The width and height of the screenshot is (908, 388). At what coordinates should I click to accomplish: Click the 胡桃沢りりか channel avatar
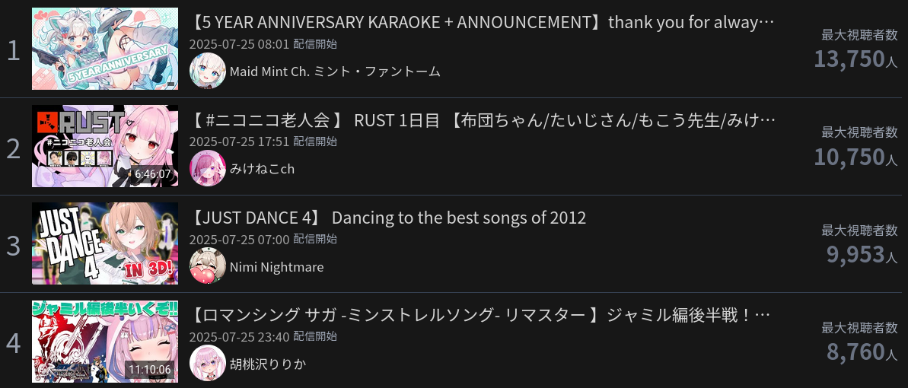pyautogui.click(x=208, y=364)
